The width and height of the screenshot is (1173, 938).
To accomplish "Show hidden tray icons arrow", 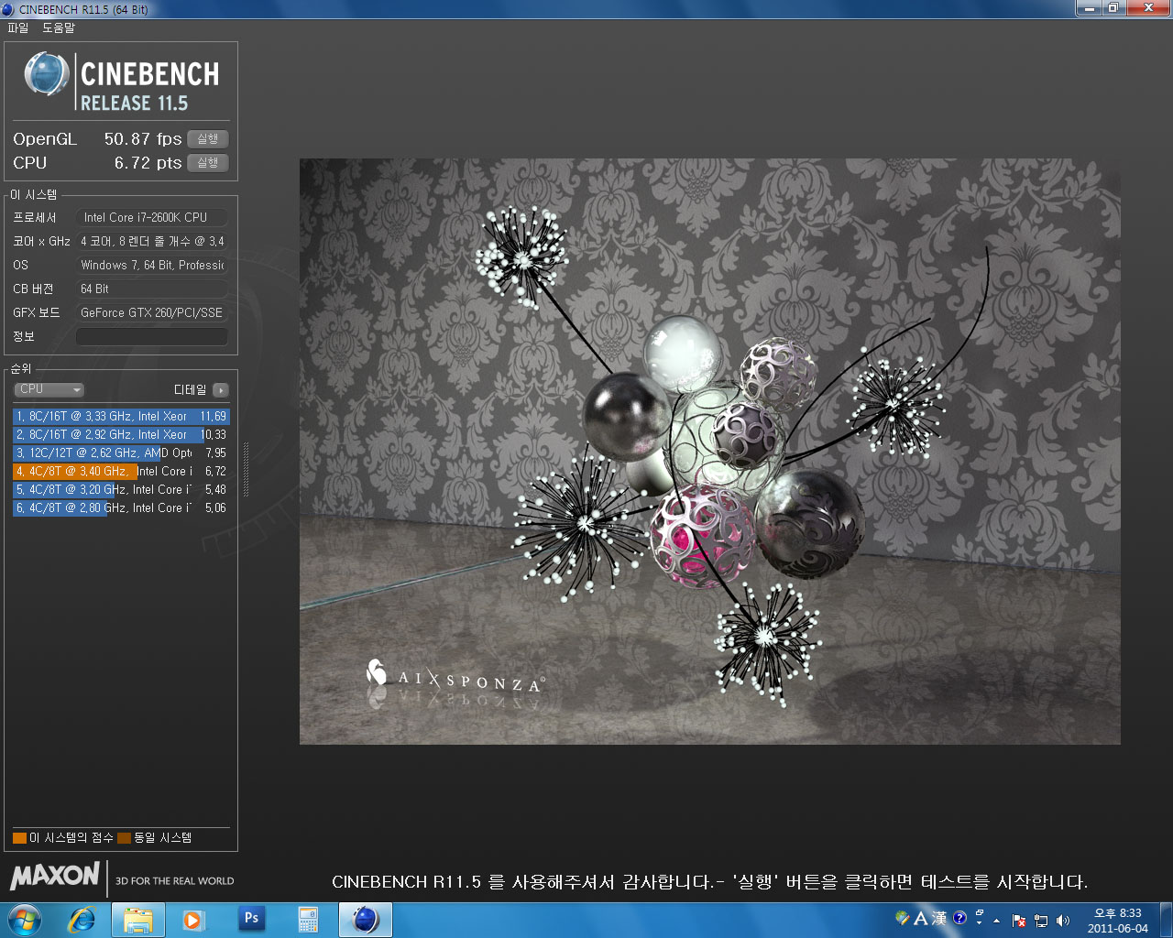I will click(996, 921).
